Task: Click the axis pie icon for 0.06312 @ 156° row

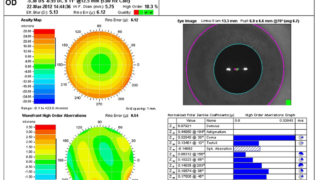Action: coord(301,154)
